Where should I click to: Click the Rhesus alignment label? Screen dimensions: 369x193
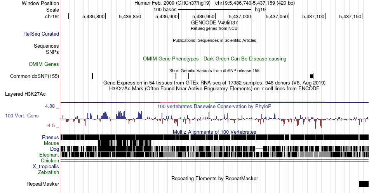point(50,137)
